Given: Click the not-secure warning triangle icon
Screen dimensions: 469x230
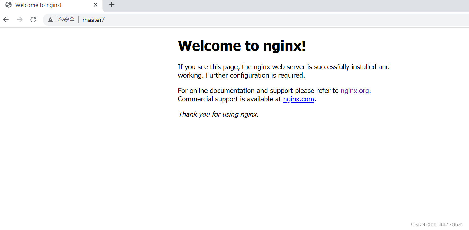Looking at the screenshot, I should coord(50,20).
